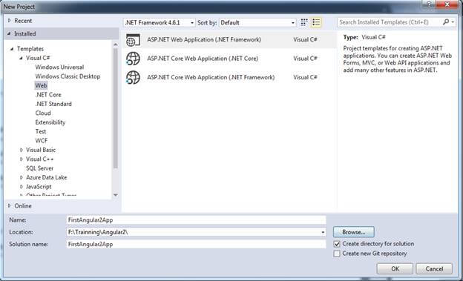Expand the JavaScript node
463x281 pixels.
pyautogui.click(x=22, y=187)
